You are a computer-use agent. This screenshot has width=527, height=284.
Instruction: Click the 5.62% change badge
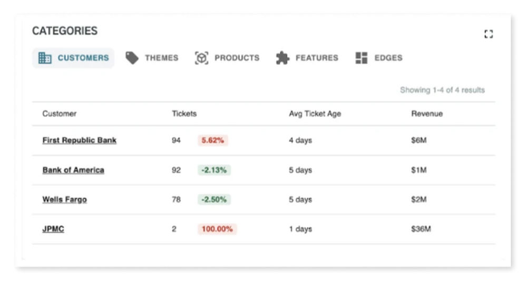[213, 140]
